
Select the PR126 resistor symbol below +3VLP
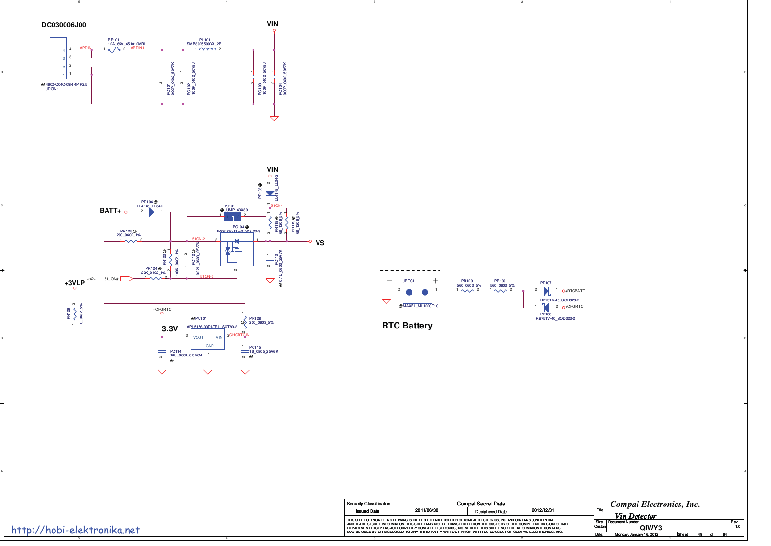pyautogui.click(x=75, y=314)
